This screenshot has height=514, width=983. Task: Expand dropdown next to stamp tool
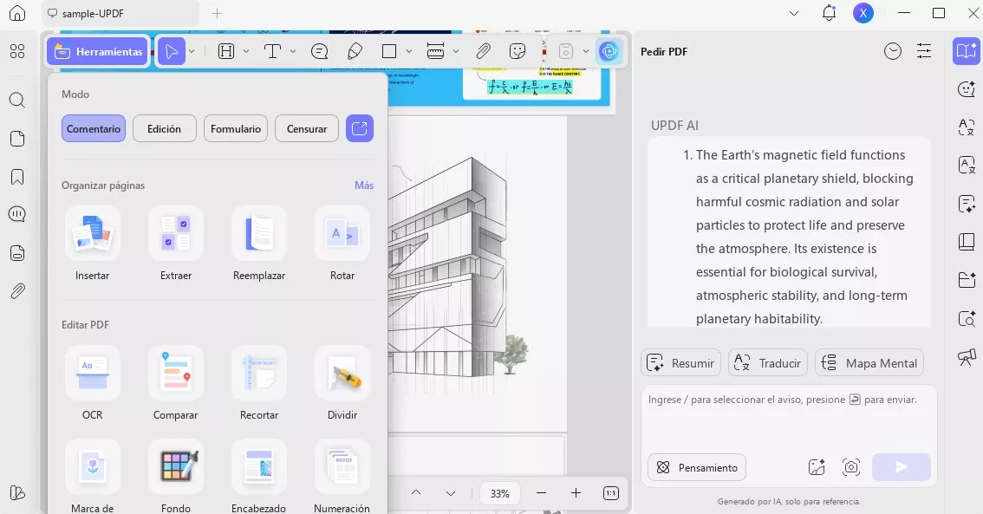585,51
